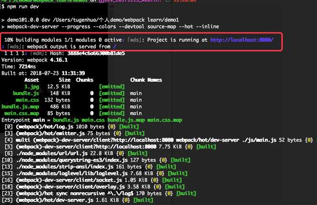Viewport: 317px width, 205px height.
Task: Click the '[5]' client?http://localhost:8080 7.75 KiB line
Action: click(110, 147)
